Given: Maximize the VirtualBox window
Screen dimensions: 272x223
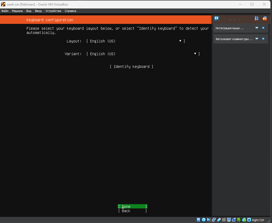Looking at the screenshot, I should click(x=252, y=4).
